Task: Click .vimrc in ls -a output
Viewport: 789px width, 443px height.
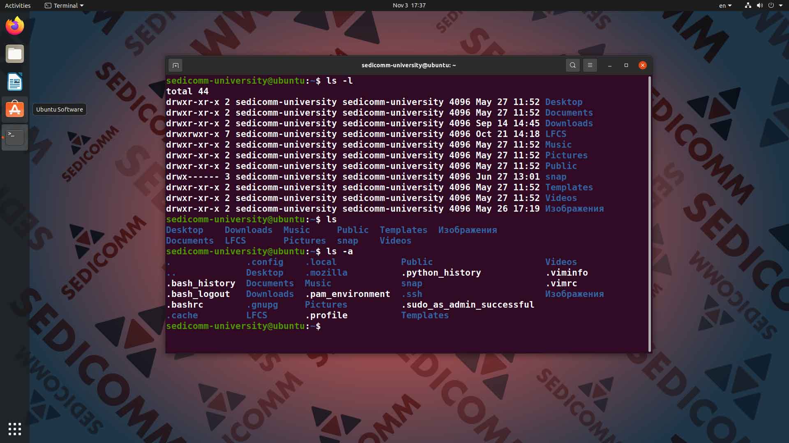Action: [x=561, y=283]
